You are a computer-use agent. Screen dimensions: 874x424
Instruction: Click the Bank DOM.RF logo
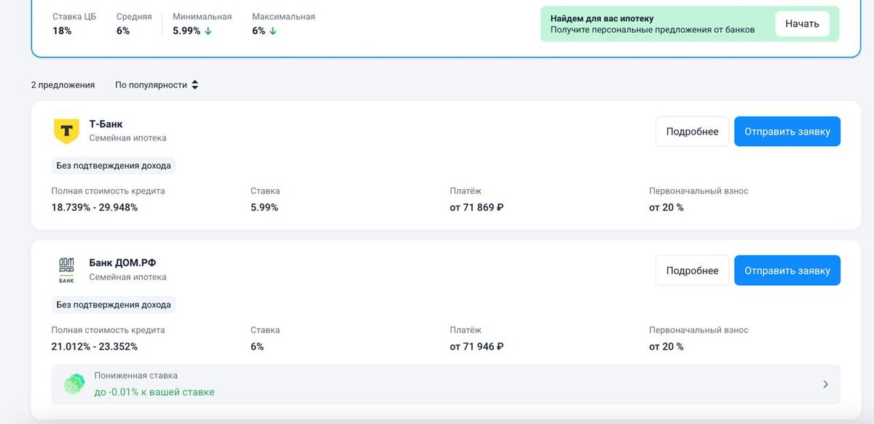(66, 270)
